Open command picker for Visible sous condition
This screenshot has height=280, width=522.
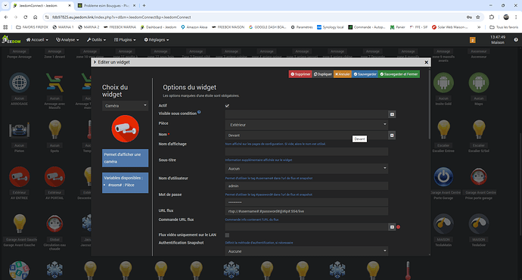392,114
